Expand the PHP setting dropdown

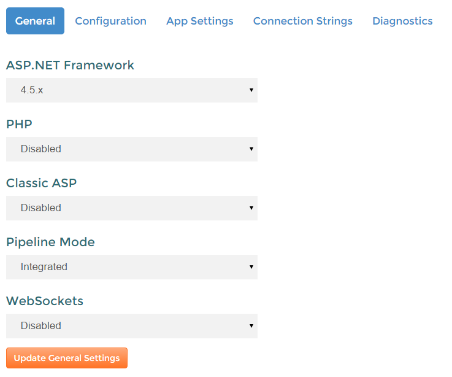coord(131,149)
